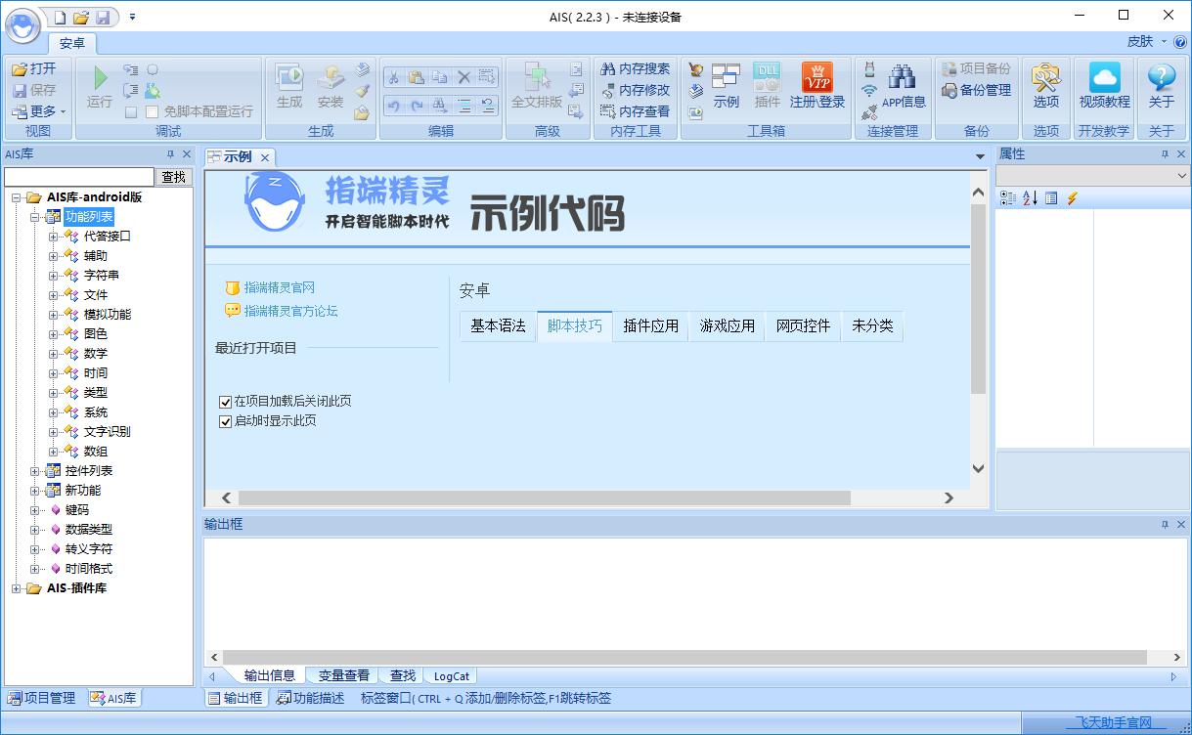Open the quick access toolbar customize arrow
Image resolution: width=1192 pixels, height=735 pixels.
(x=133, y=17)
